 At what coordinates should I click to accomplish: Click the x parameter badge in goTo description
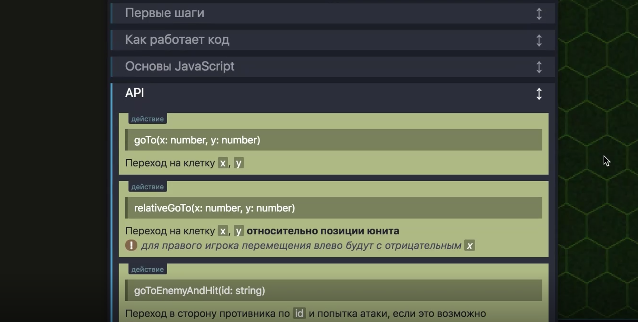[223, 163]
